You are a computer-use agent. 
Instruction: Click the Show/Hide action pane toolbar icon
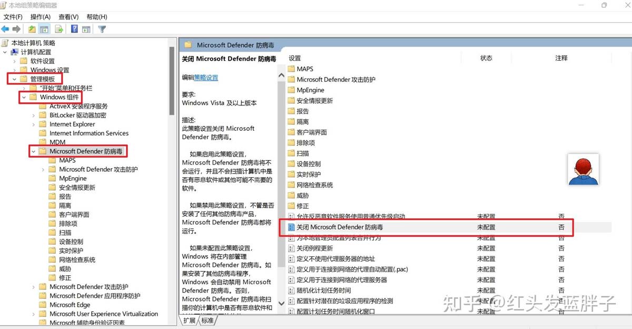86,28
